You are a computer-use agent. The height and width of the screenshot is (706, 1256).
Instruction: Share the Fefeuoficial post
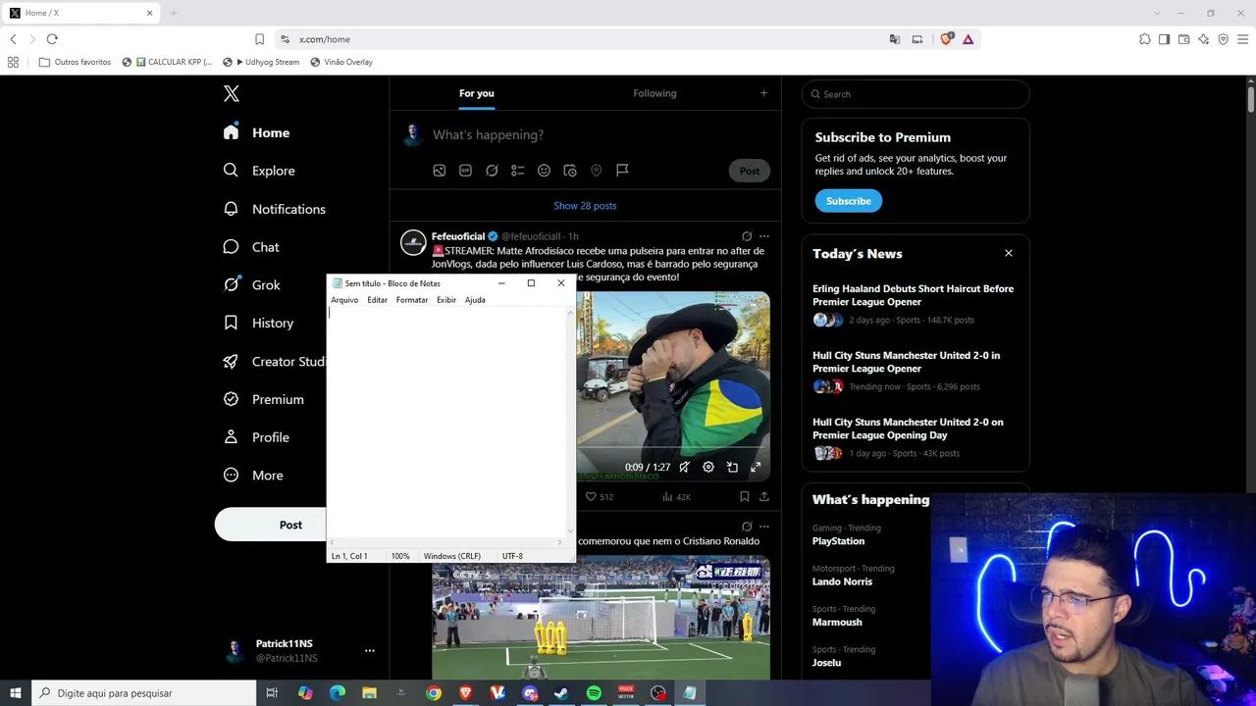coord(764,497)
